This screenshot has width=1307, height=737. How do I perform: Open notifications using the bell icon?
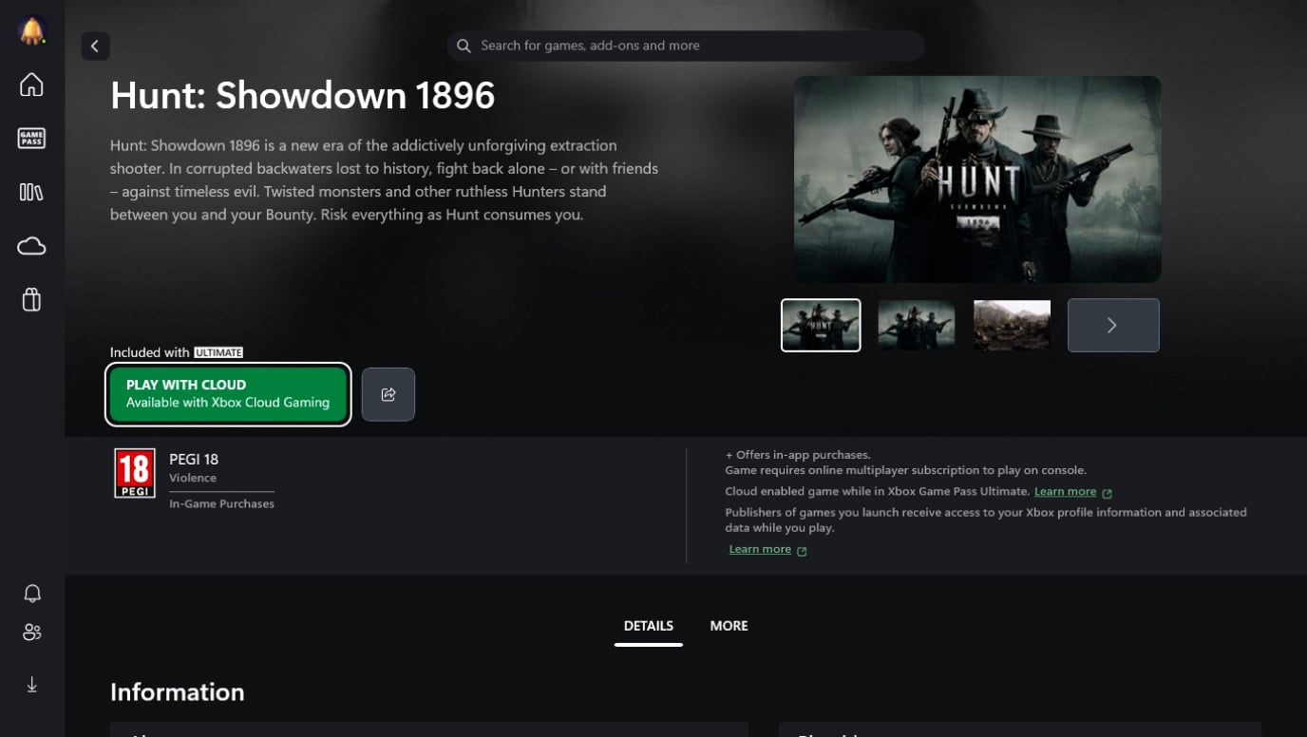pos(31,593)
